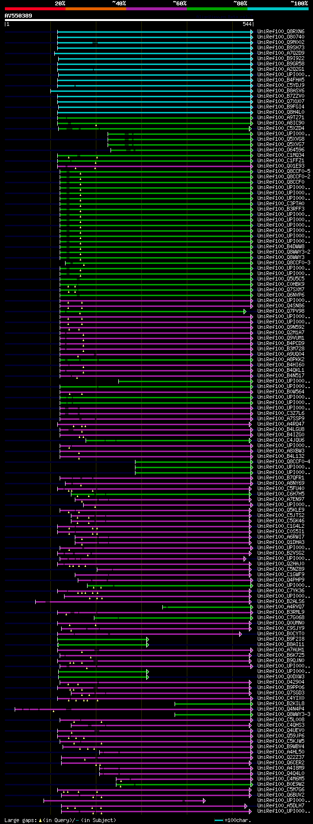313x824 pixels.
Task: Click hit label UniRef100_Q7PV98
Action: (x=281, y=311)
